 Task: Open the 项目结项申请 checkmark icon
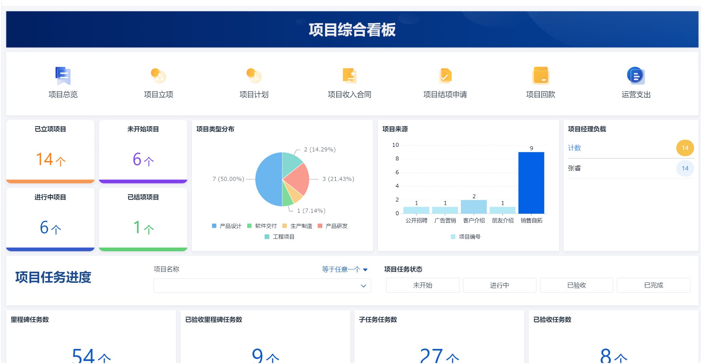[x=445, y=76]
